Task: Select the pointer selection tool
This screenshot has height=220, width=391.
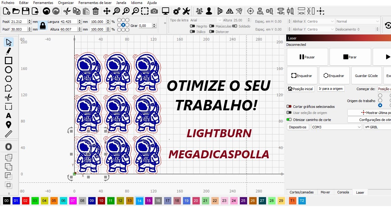Action: pyautogui.click(x=9, y=42)
